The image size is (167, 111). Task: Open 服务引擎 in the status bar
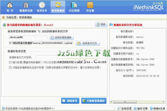[140, 109]
